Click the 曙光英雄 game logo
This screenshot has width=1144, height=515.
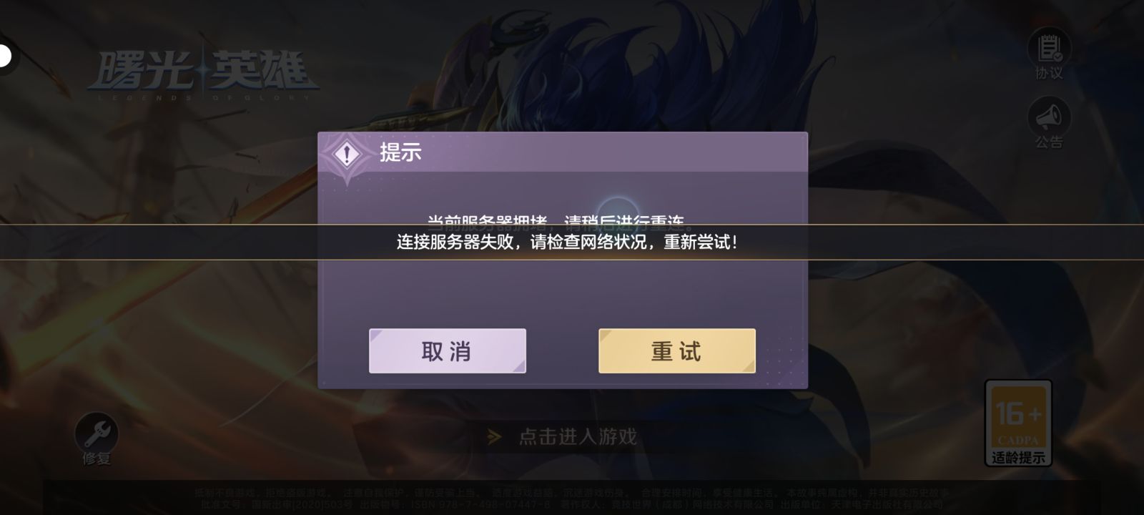pyautogui.click(x=202, y=74)
